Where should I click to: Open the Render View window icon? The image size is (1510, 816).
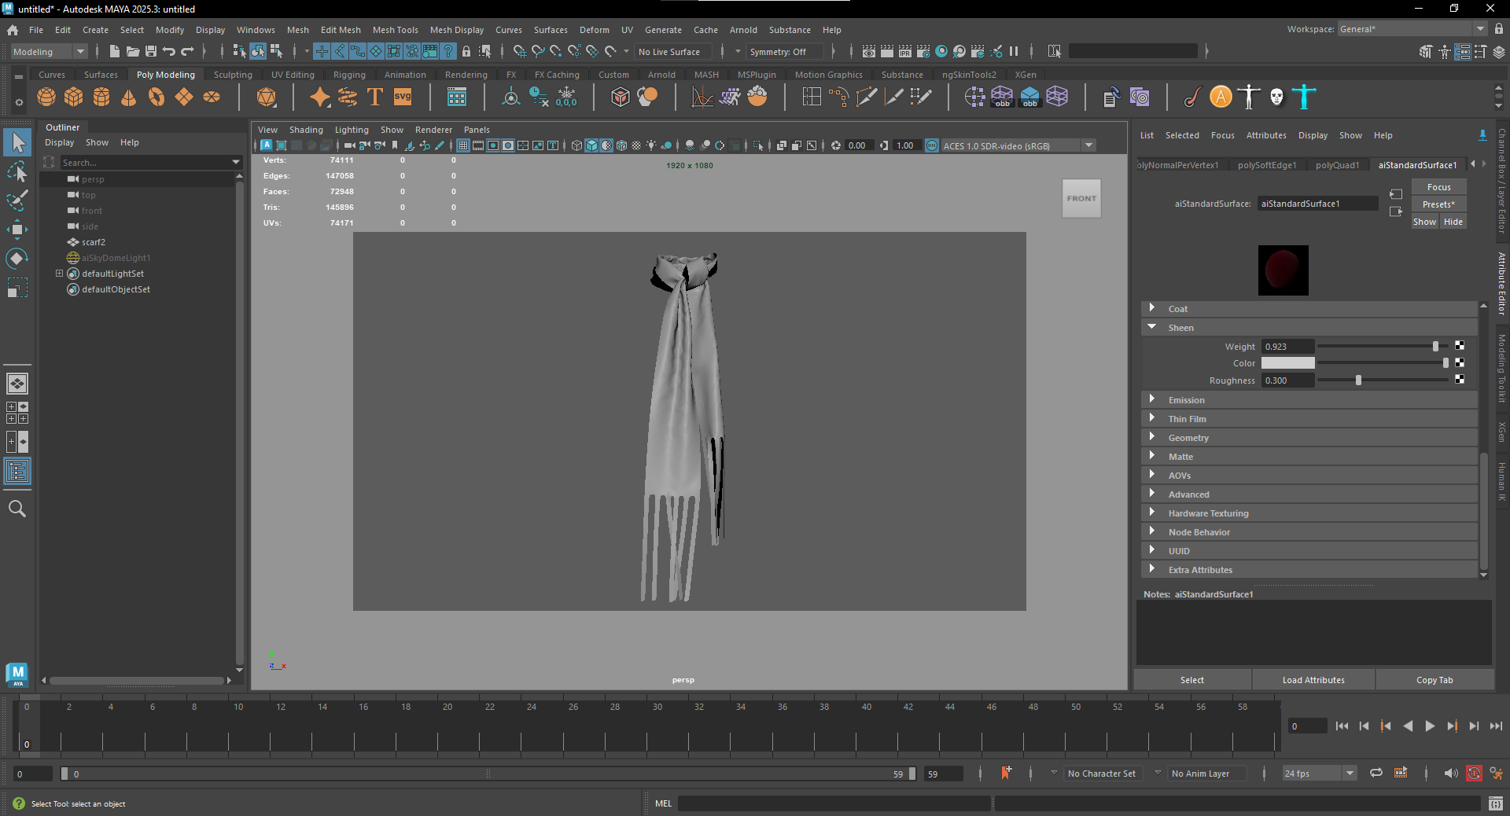(868, 51)
